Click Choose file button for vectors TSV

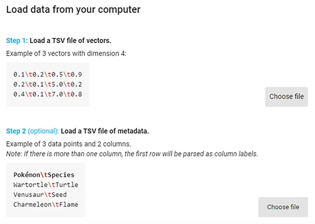[x=286, y=97]
